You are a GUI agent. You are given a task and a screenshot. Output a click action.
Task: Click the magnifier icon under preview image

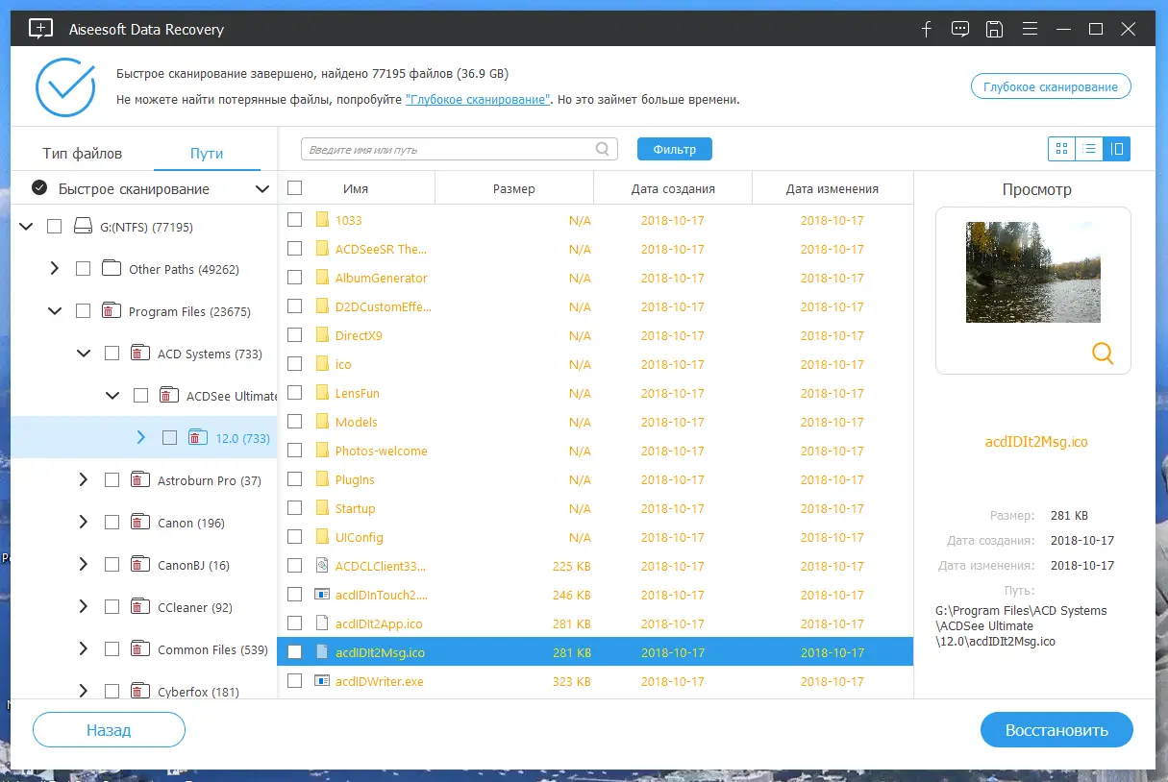[1103, 354]
